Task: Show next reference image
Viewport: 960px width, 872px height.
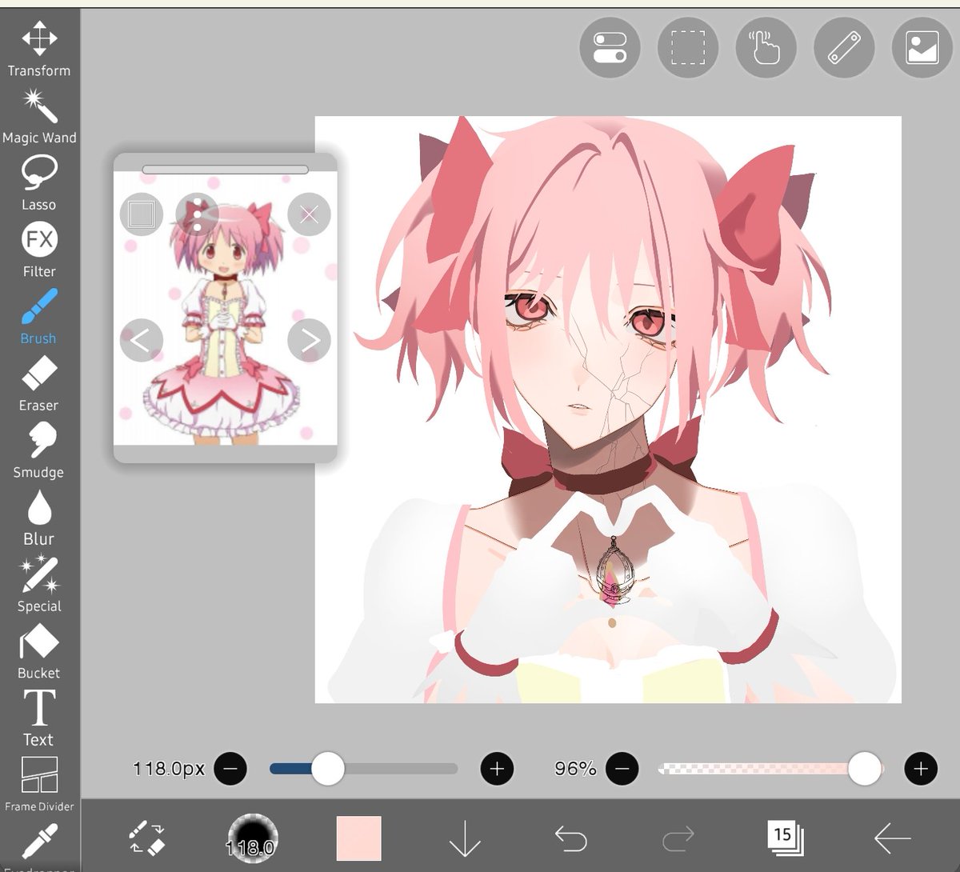Action: click(x=309, y=340)
